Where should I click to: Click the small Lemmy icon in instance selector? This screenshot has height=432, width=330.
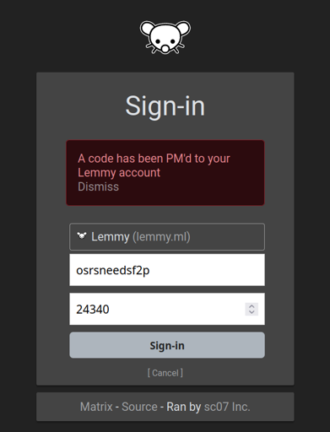(82, 235)
